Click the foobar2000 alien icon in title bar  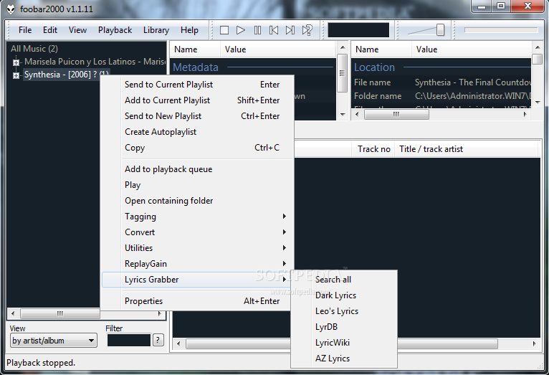(11, 9)
